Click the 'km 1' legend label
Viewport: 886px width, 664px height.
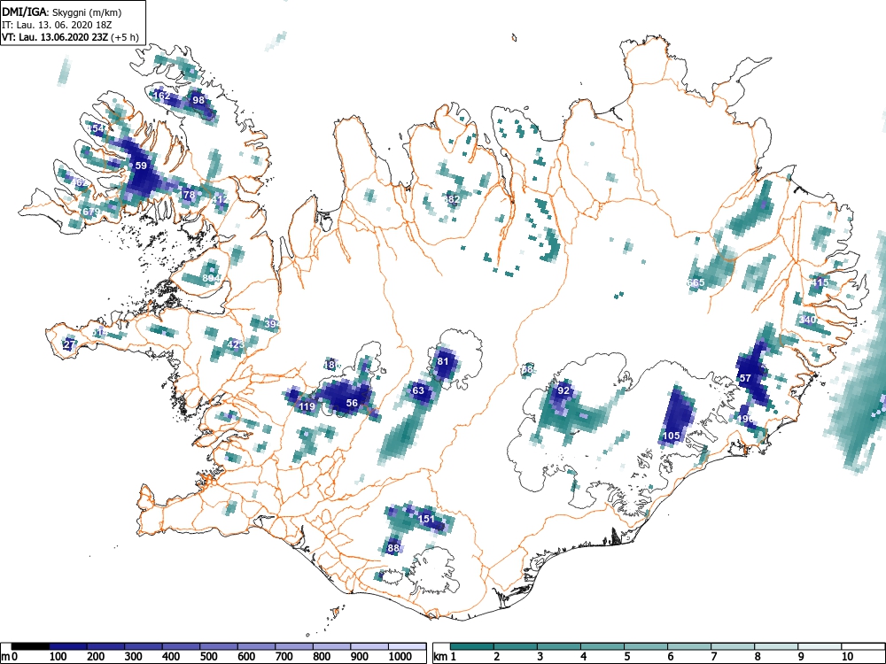pos(446,657)
